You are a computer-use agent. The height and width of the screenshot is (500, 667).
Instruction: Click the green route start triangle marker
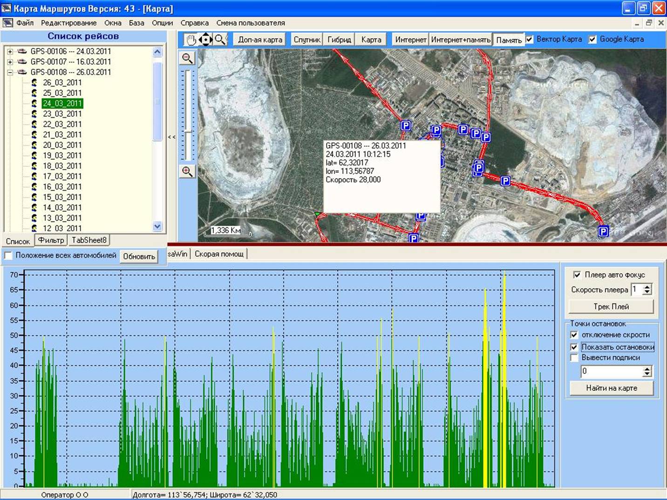[x=318, y=214]
